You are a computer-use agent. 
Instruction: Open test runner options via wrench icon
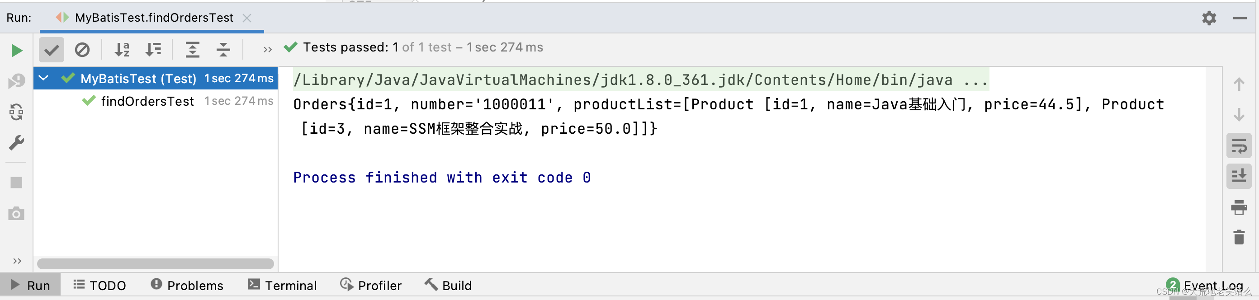(17, 142)
